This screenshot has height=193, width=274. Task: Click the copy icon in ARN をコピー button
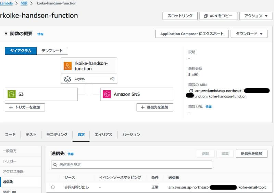click(206, 16)
